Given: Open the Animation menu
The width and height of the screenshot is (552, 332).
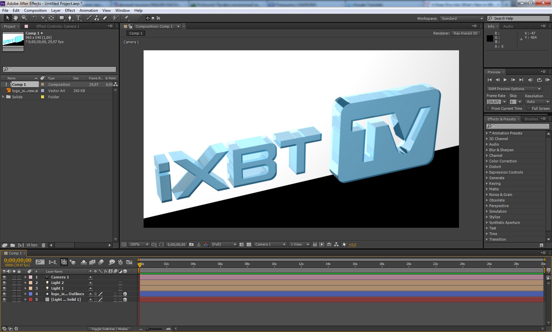Looking at the screenshot, I should pyautogui.click(x=89, y=11).
